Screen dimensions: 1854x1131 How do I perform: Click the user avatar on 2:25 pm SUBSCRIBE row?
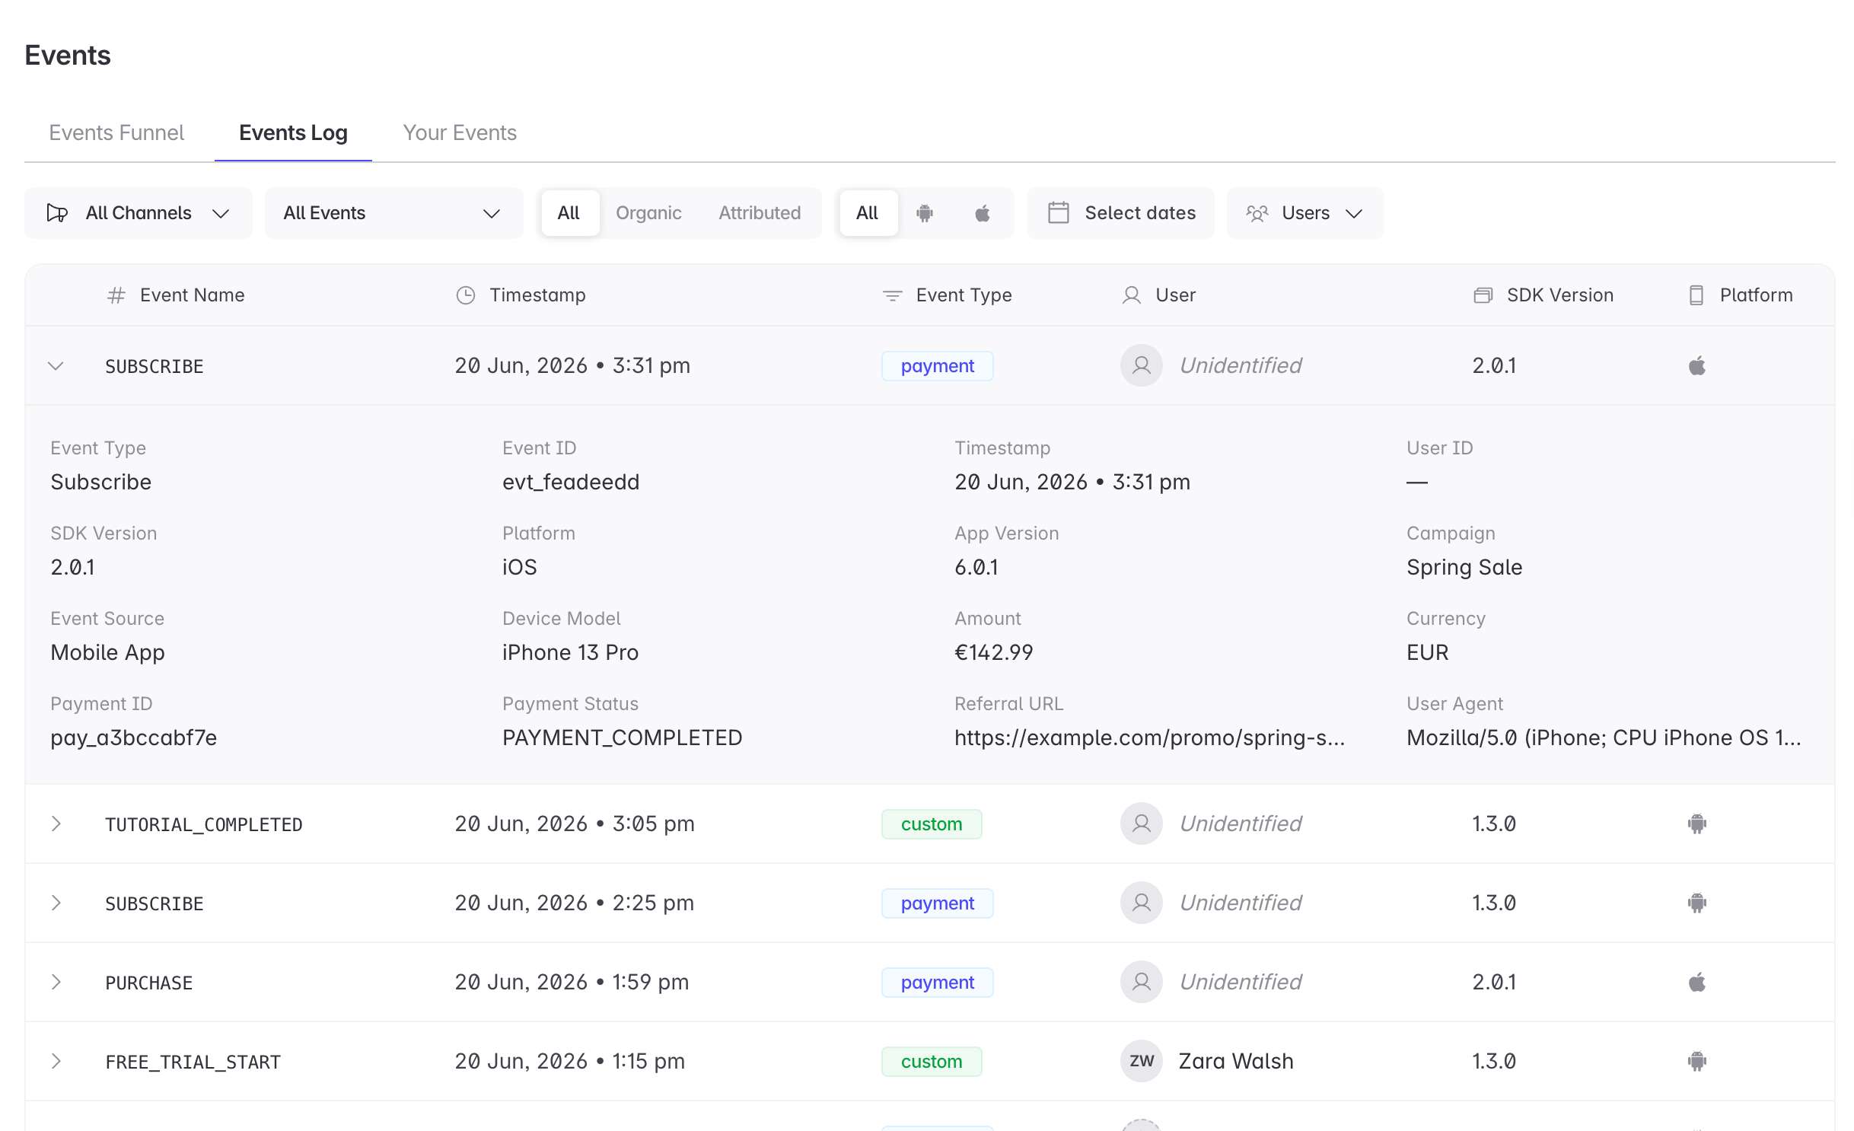coord(1141,903)
